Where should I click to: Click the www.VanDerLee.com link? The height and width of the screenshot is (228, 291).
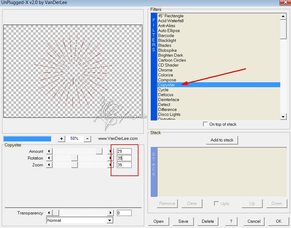coord(118,138)
